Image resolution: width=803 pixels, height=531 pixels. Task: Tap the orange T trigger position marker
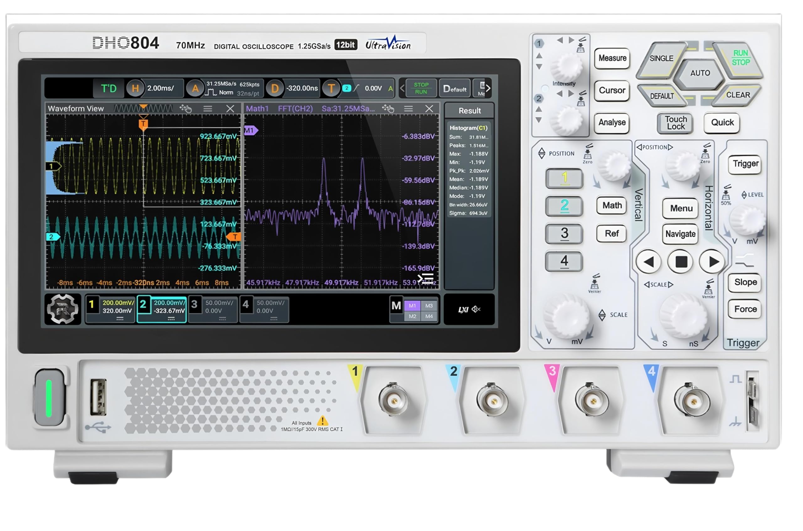click(x=143, y=124)
